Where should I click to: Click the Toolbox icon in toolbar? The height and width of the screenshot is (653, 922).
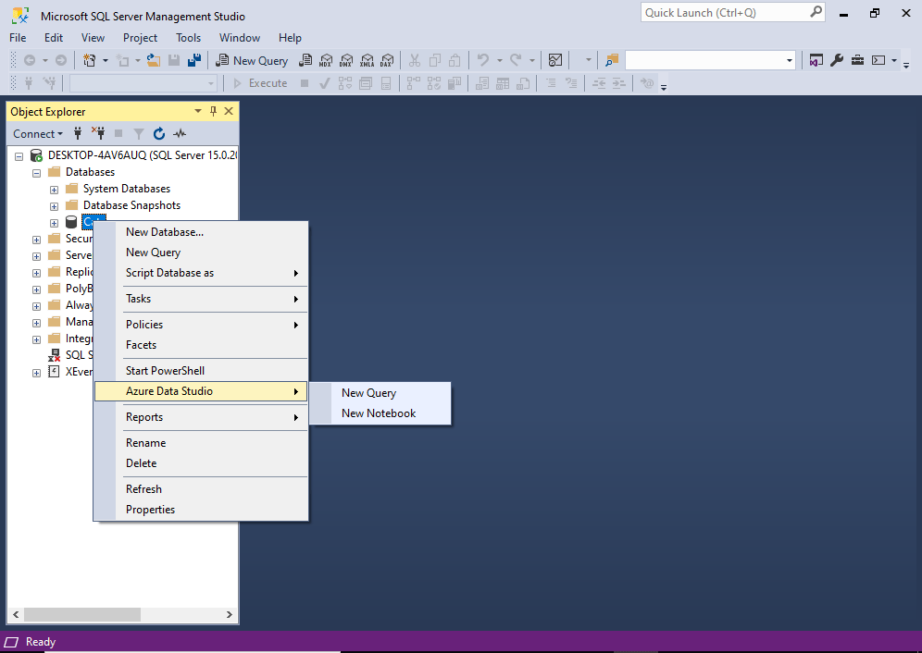(x=857, y=60)
